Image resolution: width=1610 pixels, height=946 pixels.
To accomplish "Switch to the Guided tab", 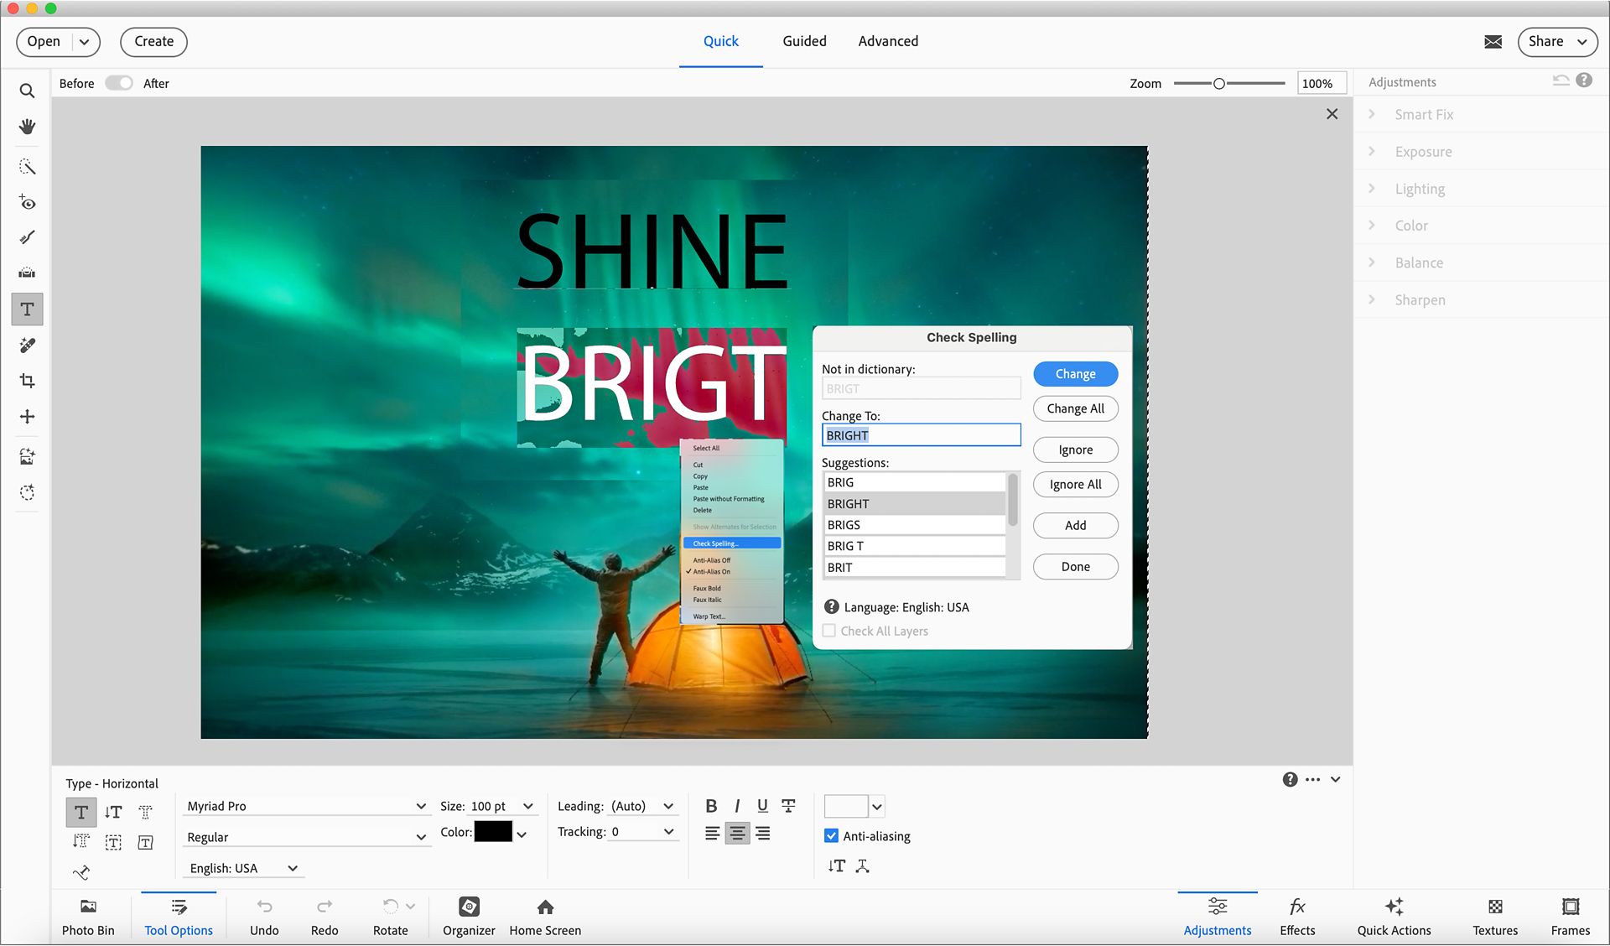I will [x=803, y=40].
